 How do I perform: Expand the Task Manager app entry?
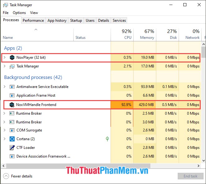pyautogui.click(x=5, y=66)
